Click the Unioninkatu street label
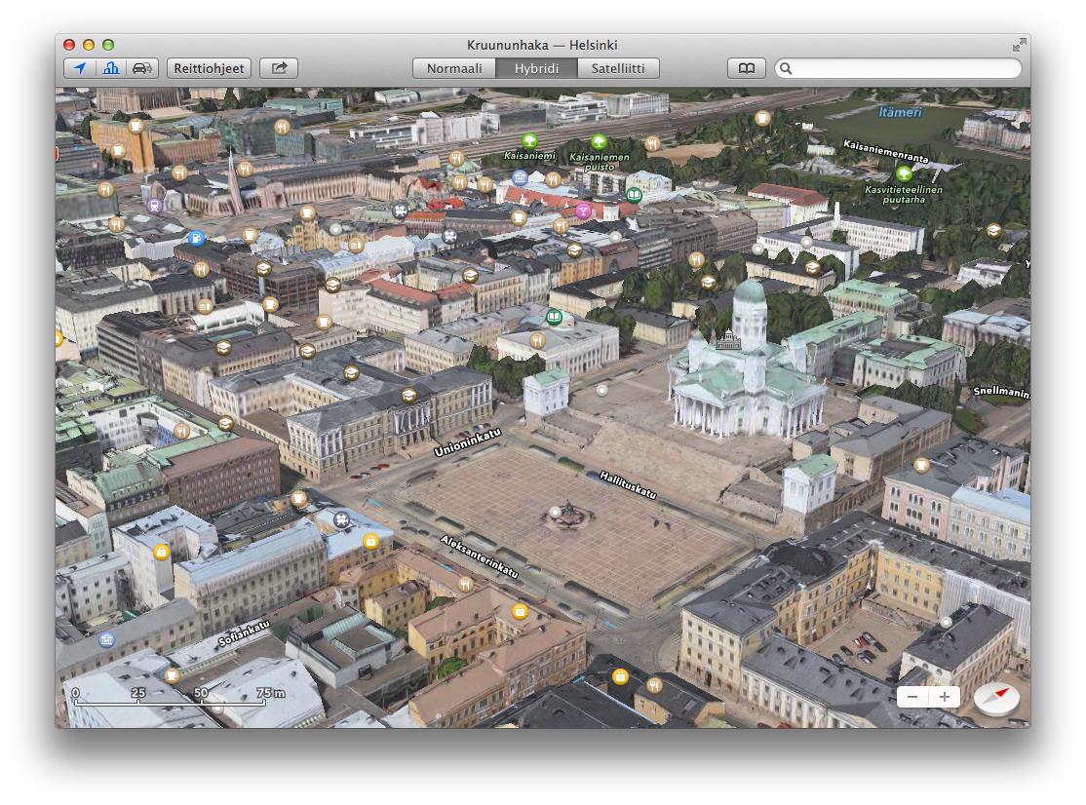The width and height of the screenshot is (1086, 805). (x=467, y=442)
